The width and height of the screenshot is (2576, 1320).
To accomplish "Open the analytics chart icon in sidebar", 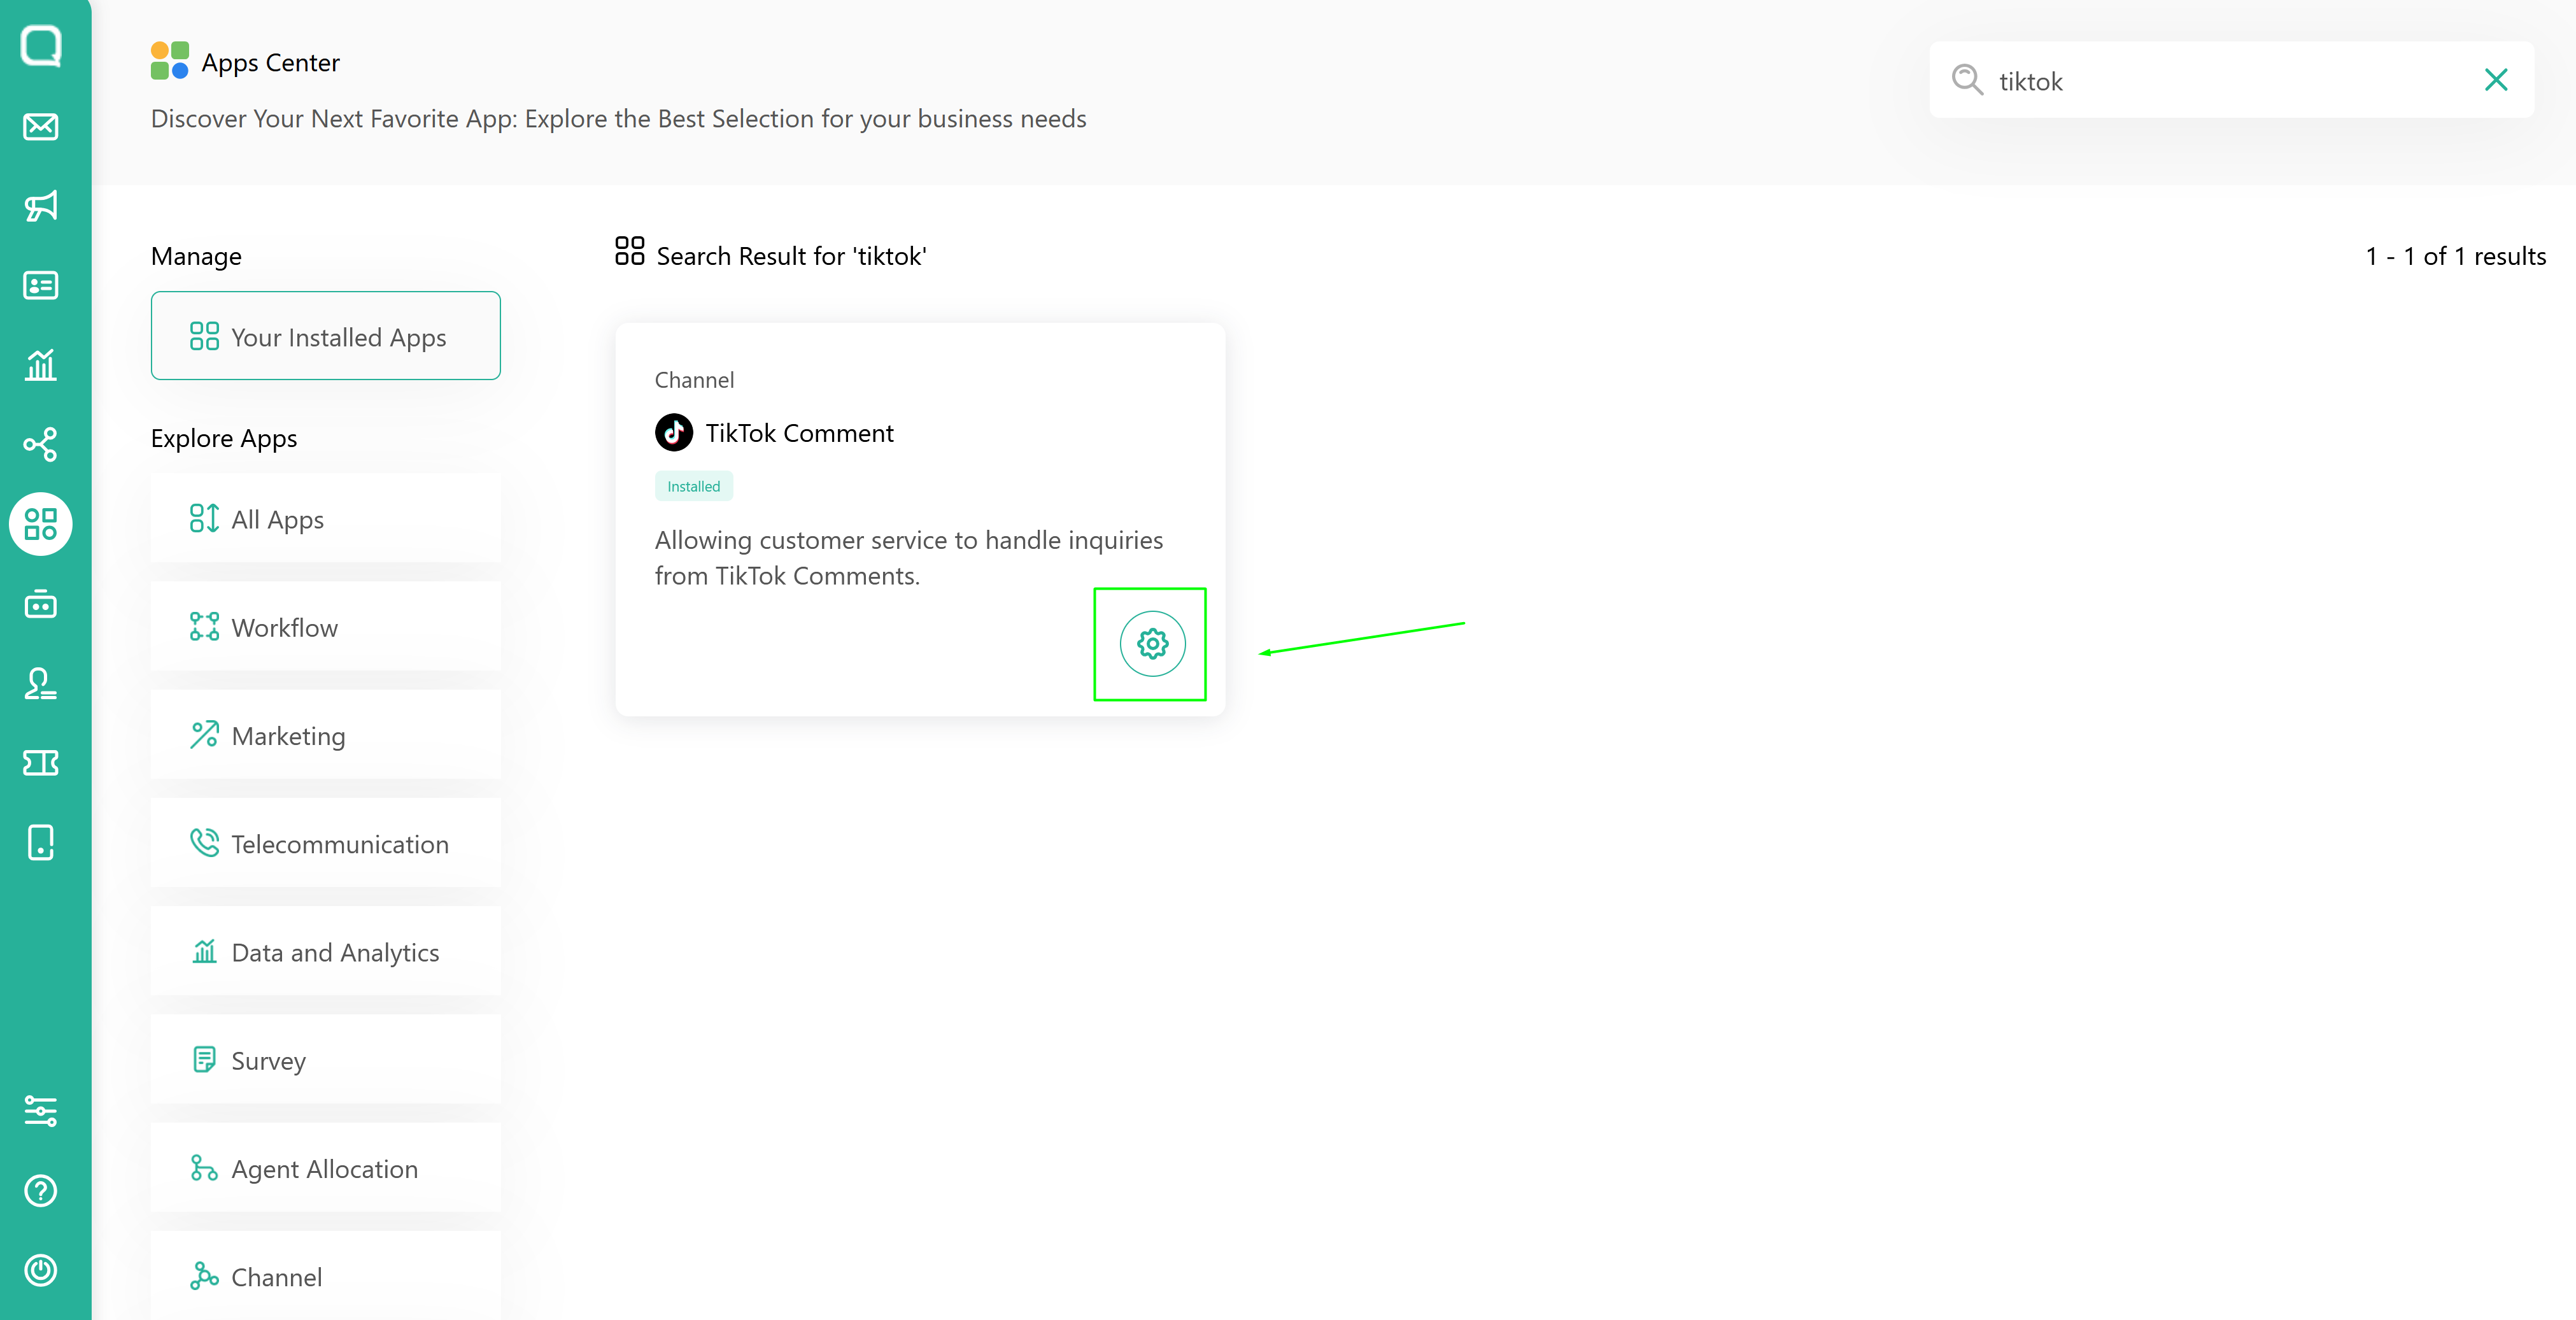I will [x=41, y=365].
